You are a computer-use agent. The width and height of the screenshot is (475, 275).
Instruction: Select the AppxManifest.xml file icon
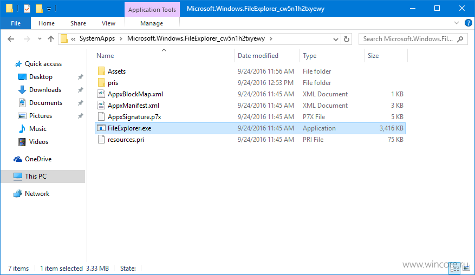[x=101, y=106]
